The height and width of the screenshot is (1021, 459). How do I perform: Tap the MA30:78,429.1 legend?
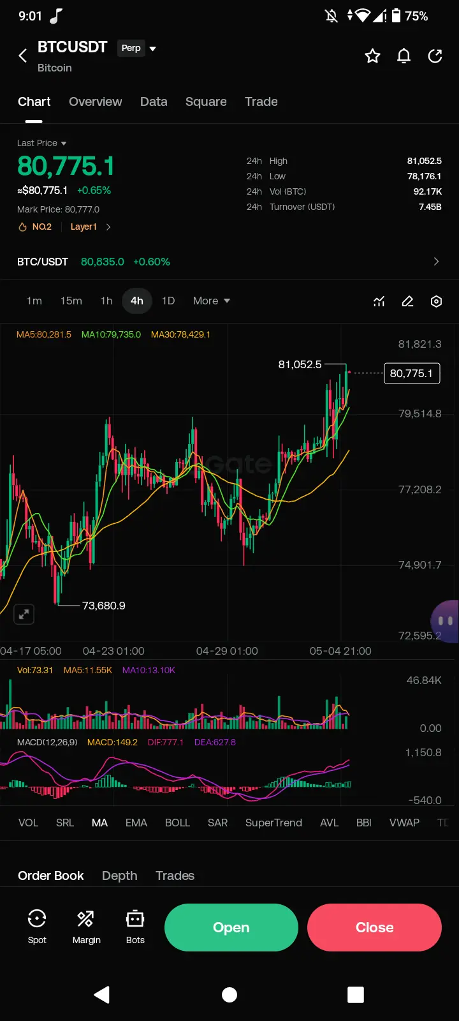pyautogui.click(x=180, y=334)
